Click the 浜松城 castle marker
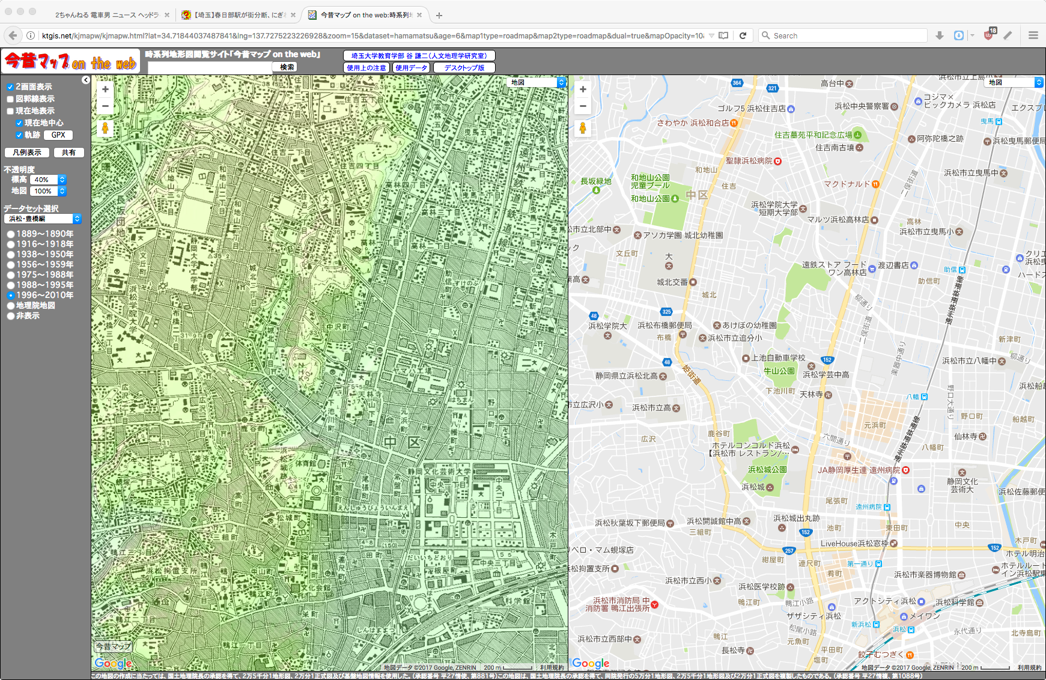 [x=770, y=487]
